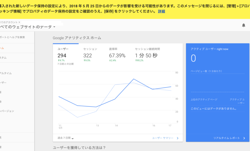Open the リアルタイム レポート link

pos(227,138)
